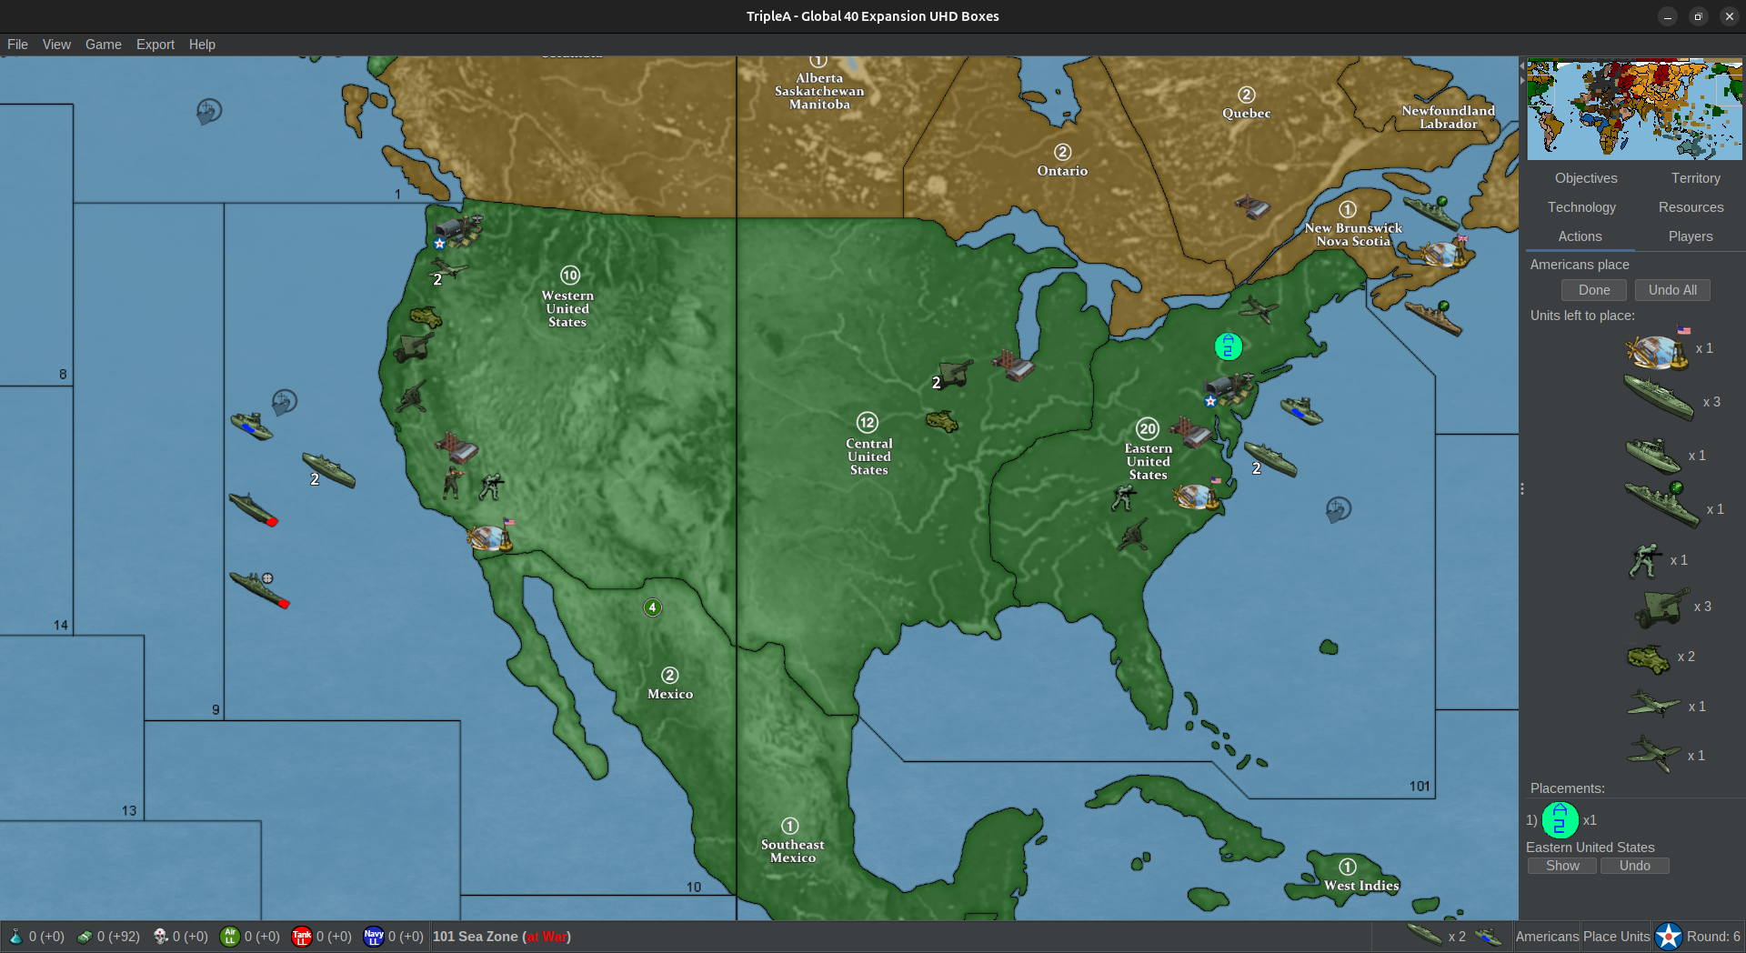Click the technology flask icon in status bar
This screenshot has width=1746, height=953.
[15, 936]
